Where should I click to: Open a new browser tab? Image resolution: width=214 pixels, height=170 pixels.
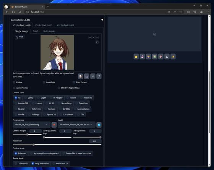[x=48, y=7]
